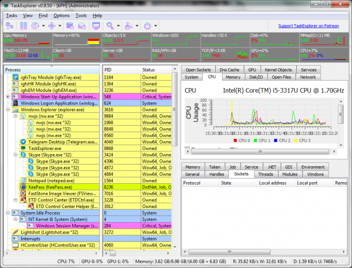Click the gears icon in the toolbar
This screenshot has width=352, height=268.
click(x=10, y=26)
